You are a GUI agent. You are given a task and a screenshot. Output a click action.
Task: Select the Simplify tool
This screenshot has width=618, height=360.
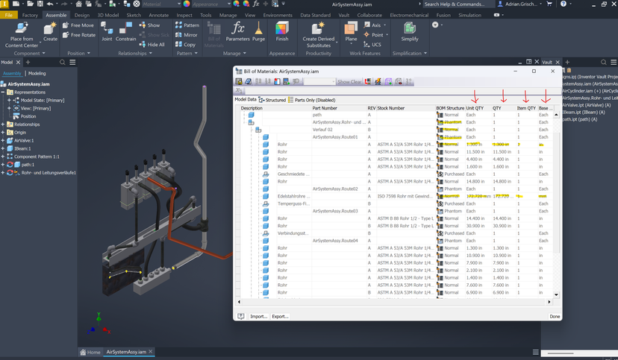pos(410,31)
